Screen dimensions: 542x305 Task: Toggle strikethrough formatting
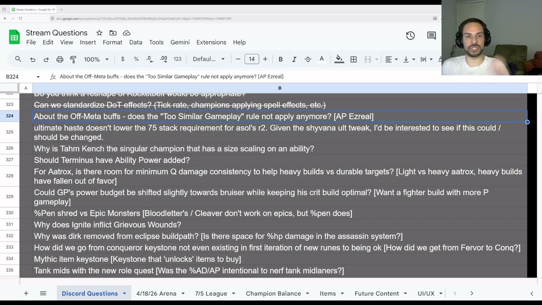308,59
